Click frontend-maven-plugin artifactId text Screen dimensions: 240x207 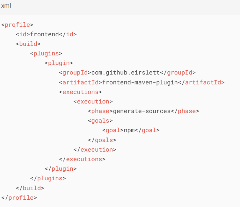tap(140, 82)
